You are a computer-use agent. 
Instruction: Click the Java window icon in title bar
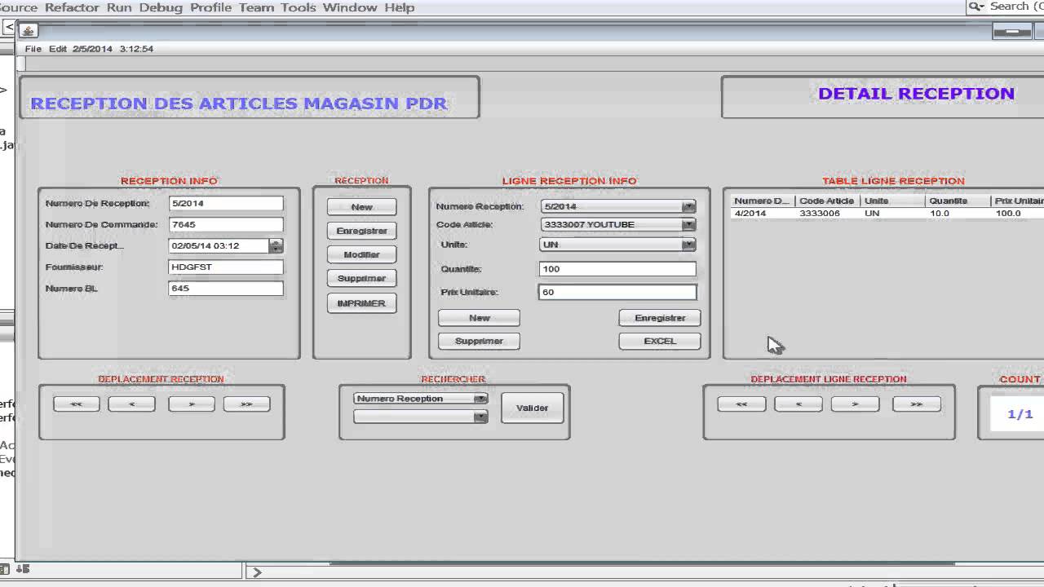29,31
